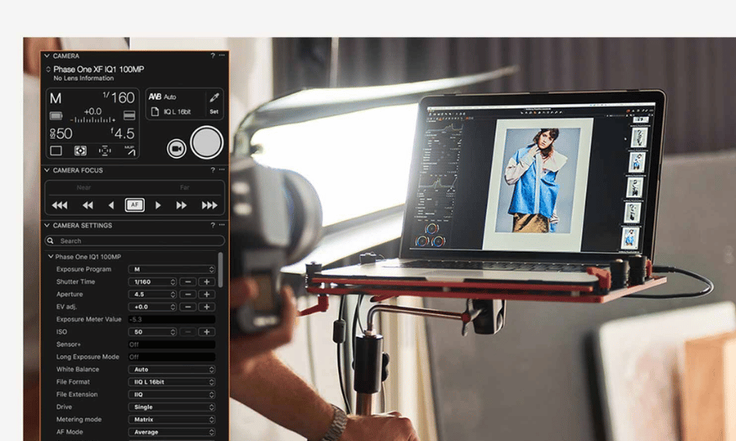Start live view with the video camera icon
Screen dimensions: 736x441
[177, 149]
